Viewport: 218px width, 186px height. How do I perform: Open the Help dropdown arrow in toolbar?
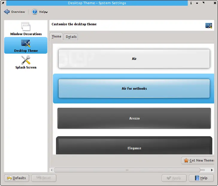tap(47, 12)
